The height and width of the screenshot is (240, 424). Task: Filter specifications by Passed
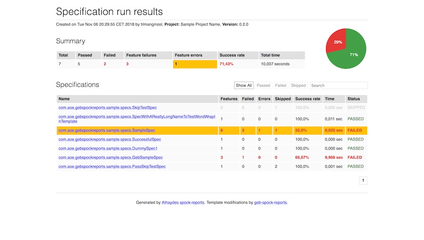point(263,85)
